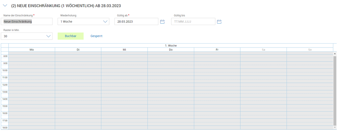Click the 10:00 time label
Screen dimensions: 338x131
tap(5, 70)
